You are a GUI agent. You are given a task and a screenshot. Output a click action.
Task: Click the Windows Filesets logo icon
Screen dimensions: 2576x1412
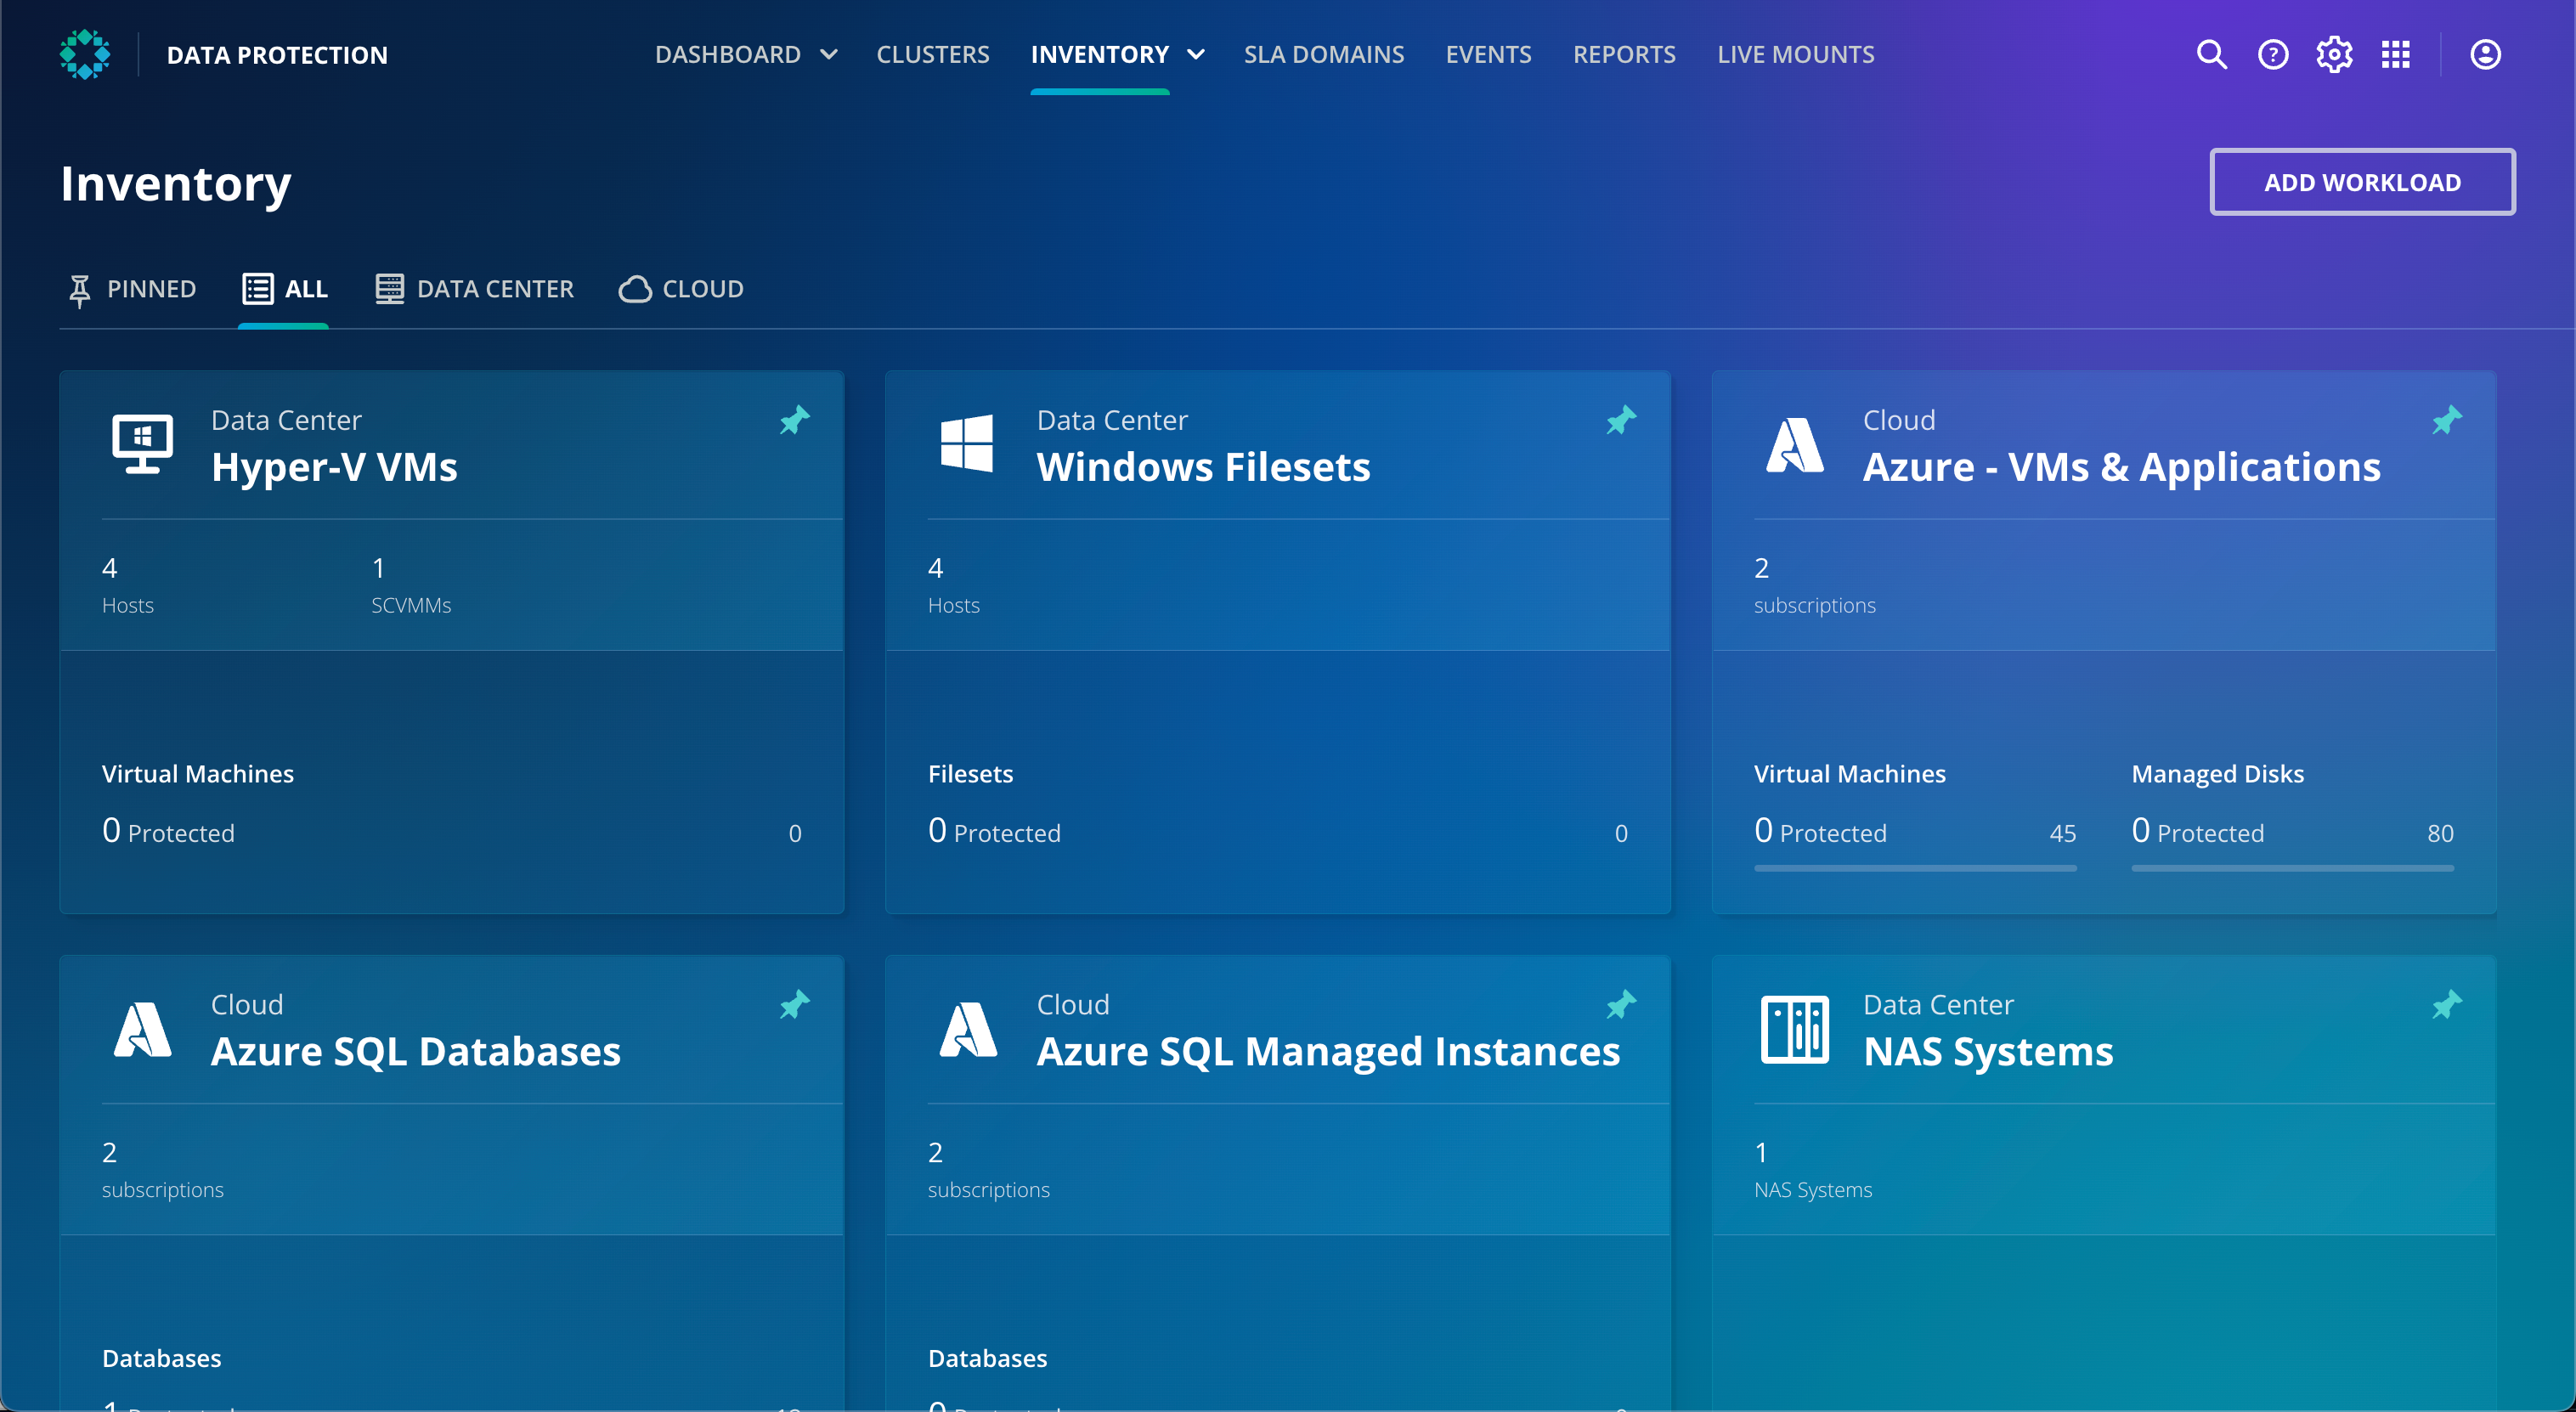point(967,443)
